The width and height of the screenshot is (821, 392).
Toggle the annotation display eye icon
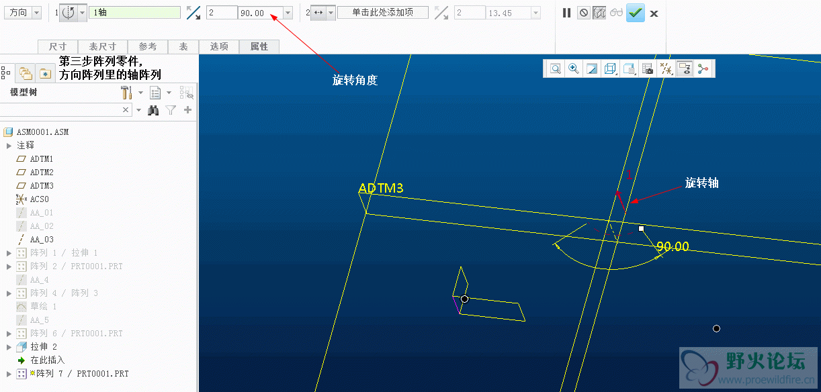685,68
